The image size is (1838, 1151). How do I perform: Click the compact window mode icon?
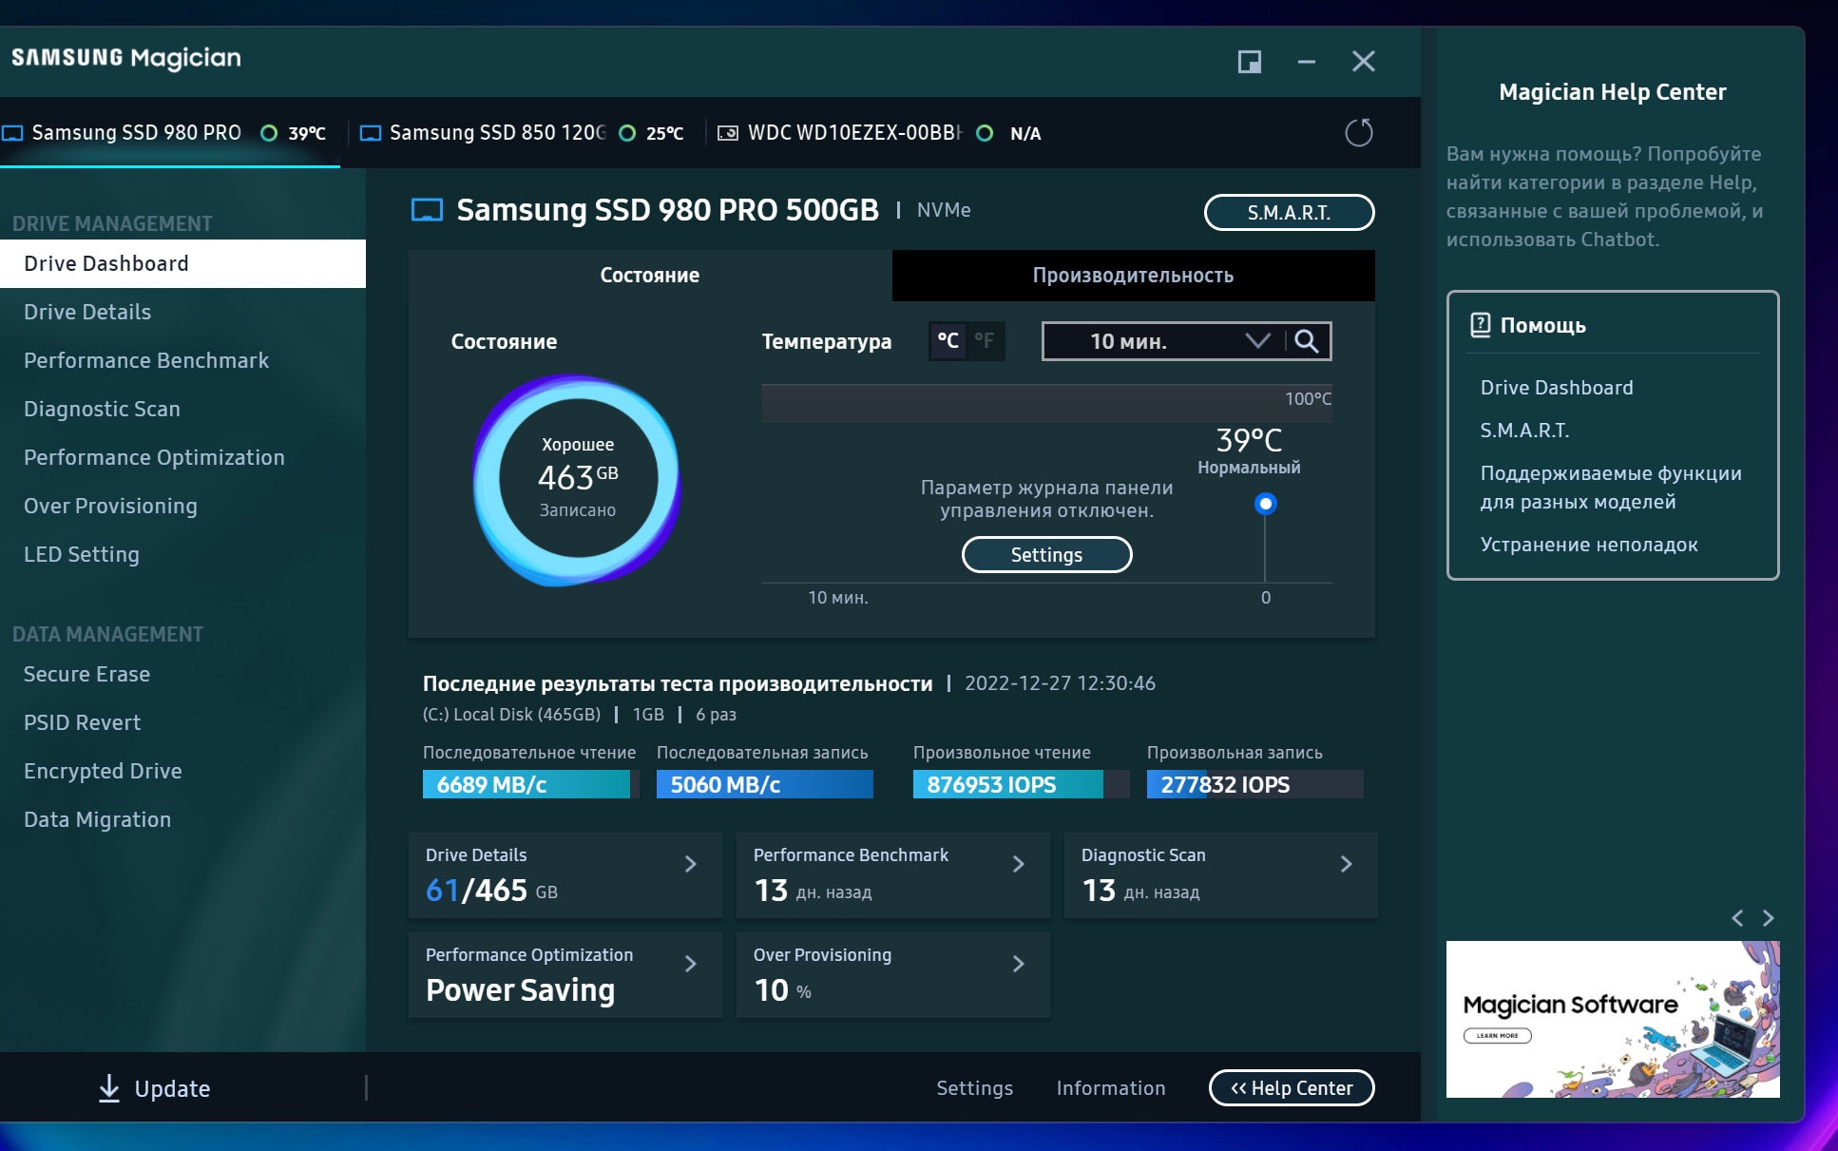[x=1249, y=62]
